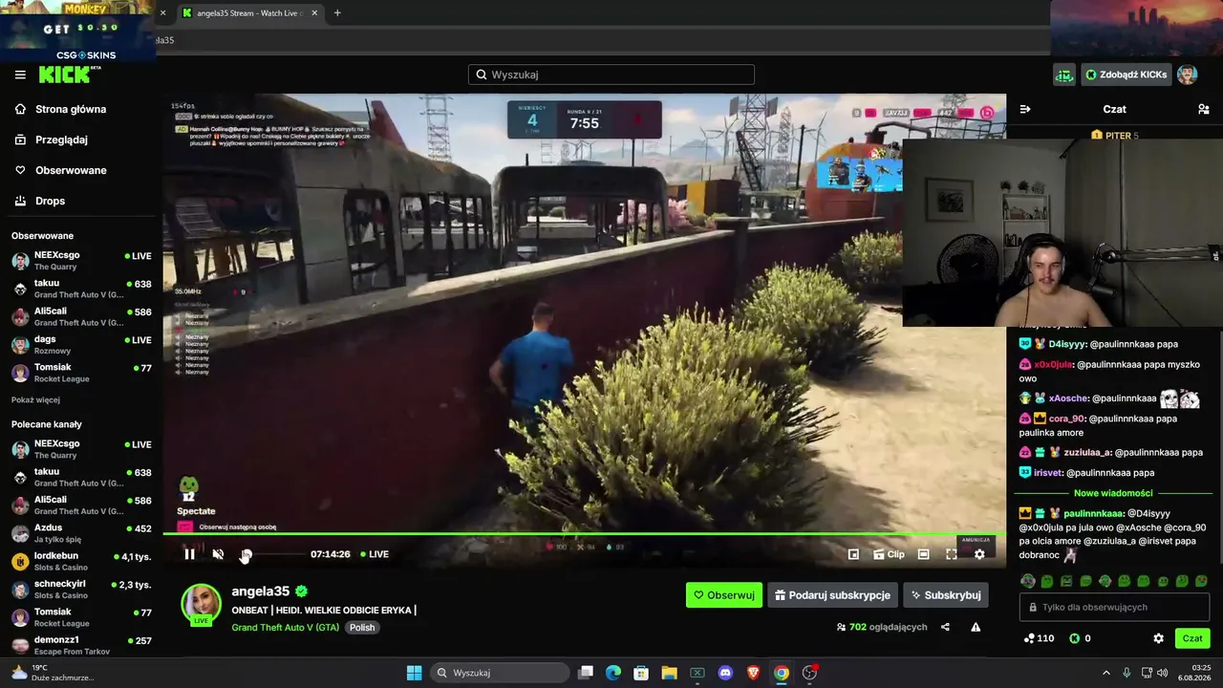Open the KICKs balance showing 0
Viewport: 1223px width, 688px height.
pyautogui.click(x=1080, y=638)
